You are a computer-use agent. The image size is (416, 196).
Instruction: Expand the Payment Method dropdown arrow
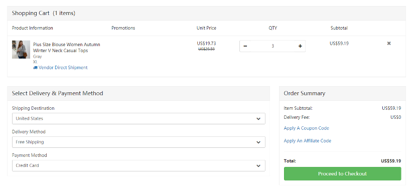pos(258,166)
